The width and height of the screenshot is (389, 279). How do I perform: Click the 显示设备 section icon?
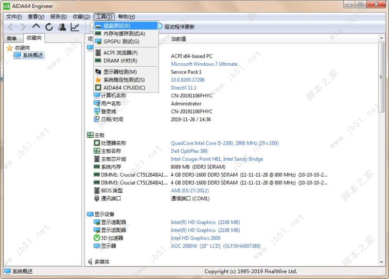click(90, 214)
